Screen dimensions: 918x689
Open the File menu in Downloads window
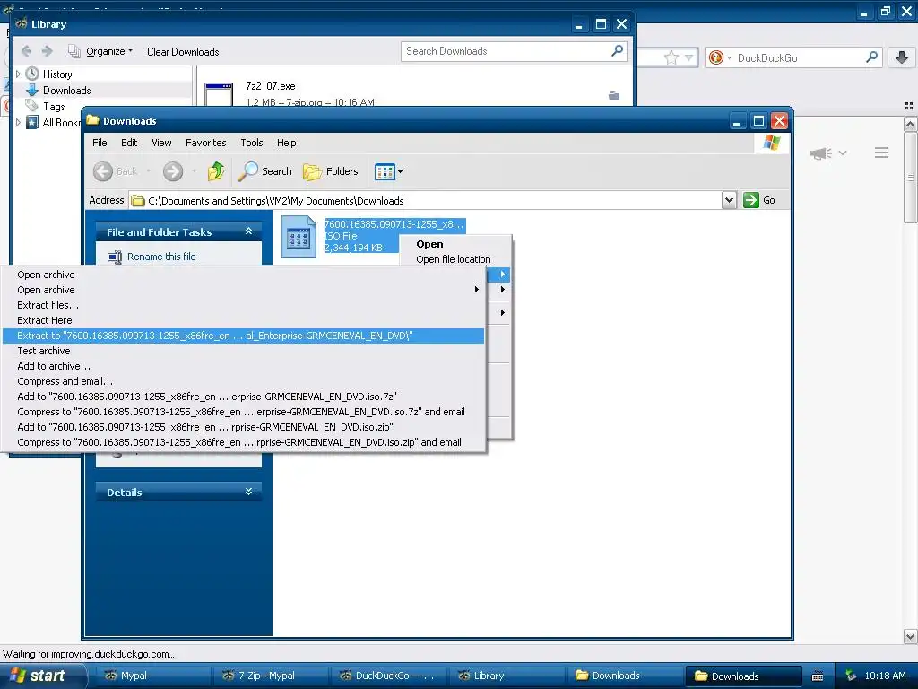point(100,143)
